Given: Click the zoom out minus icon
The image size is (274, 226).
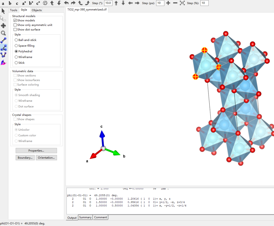Looking at the screenshot, I should pos(175,3).
